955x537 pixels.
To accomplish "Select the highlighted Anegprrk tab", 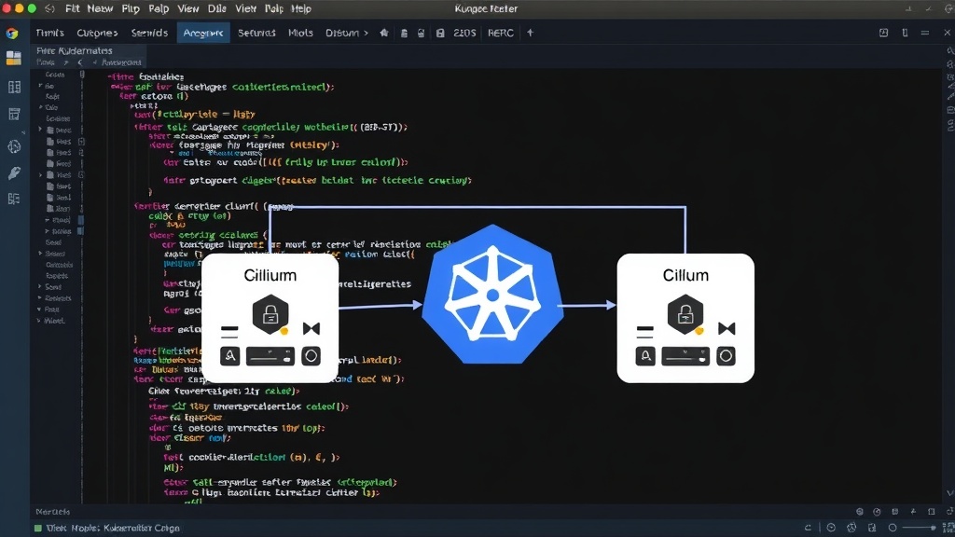I will (x=203, y=33).
